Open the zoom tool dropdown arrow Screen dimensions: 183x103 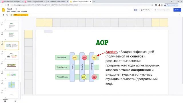click(9, 15)
